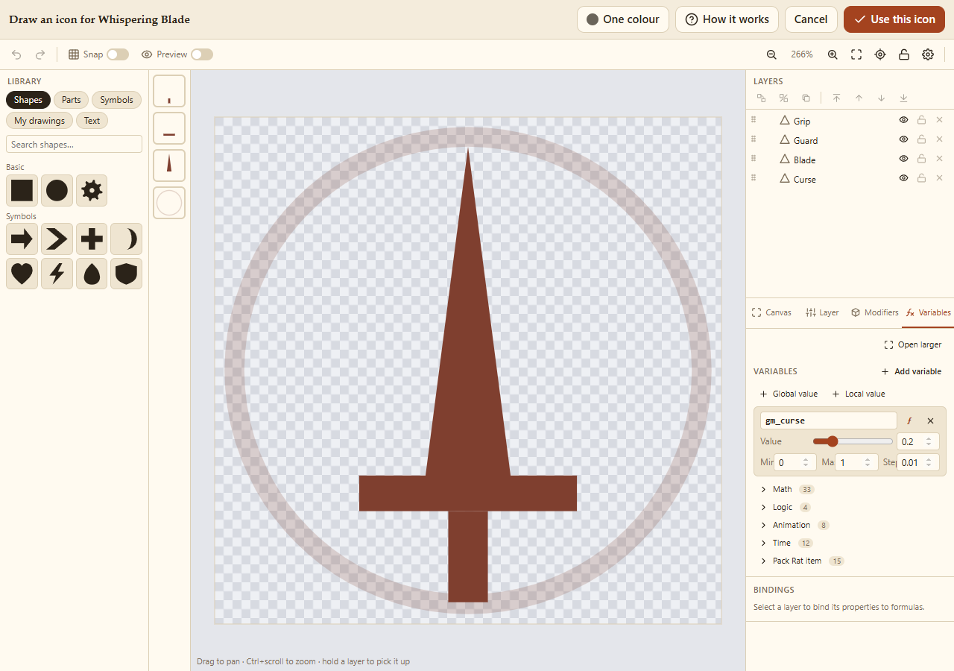Open the One colour selector

pos(623,19)
